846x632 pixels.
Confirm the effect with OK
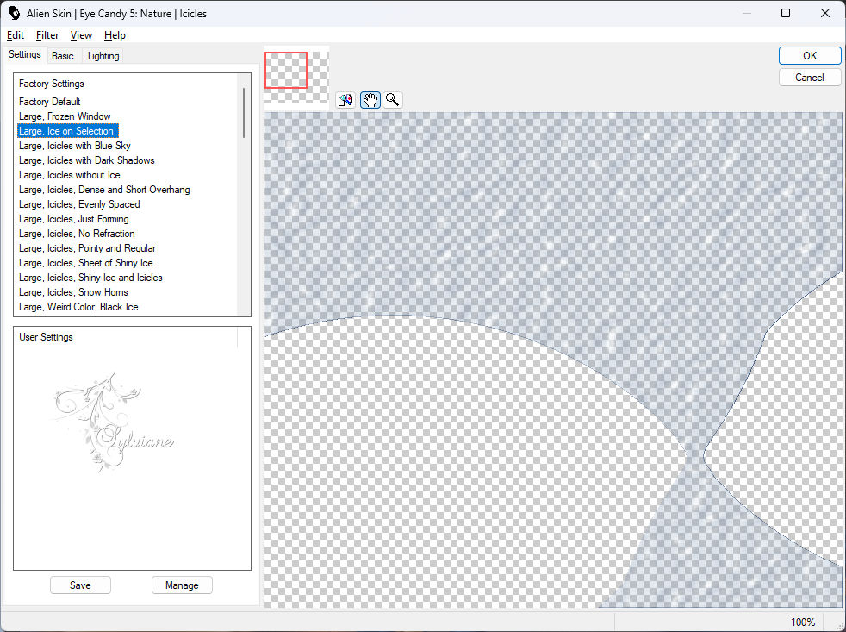(809, 56)
